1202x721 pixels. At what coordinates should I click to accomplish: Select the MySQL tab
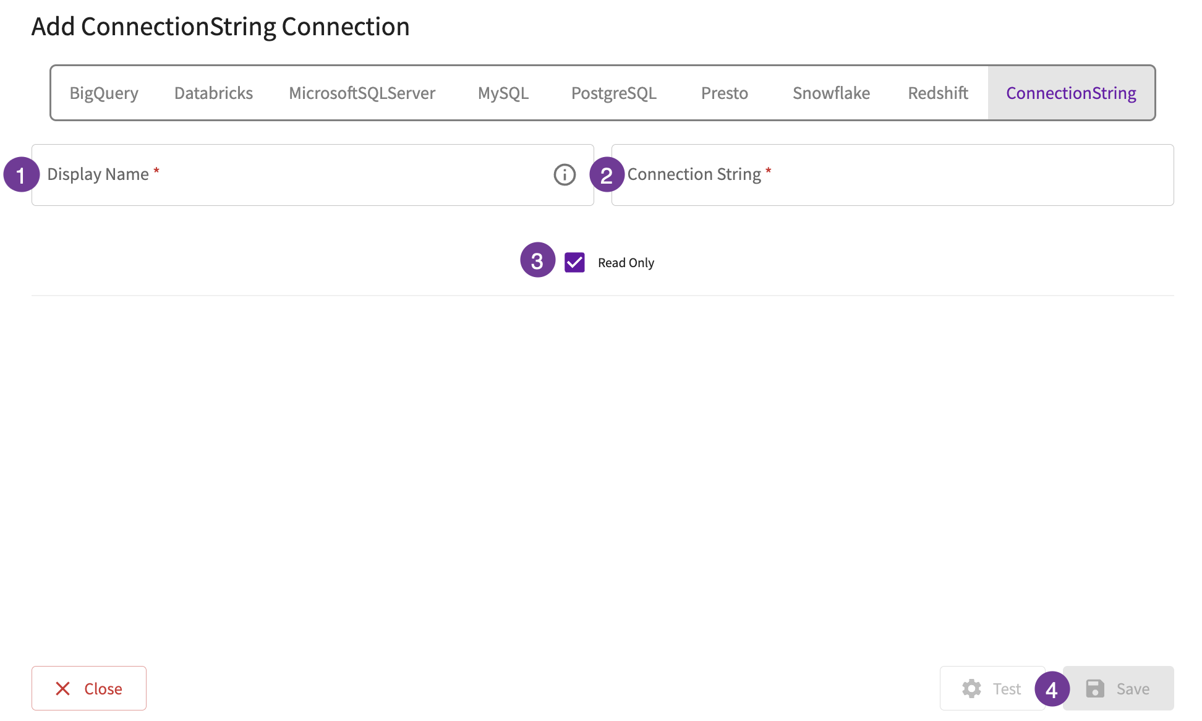click(x=503, y=93)
